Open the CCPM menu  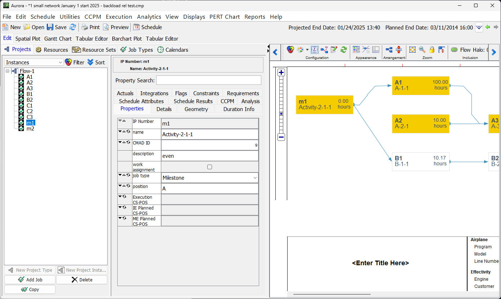tap(92, 17)
